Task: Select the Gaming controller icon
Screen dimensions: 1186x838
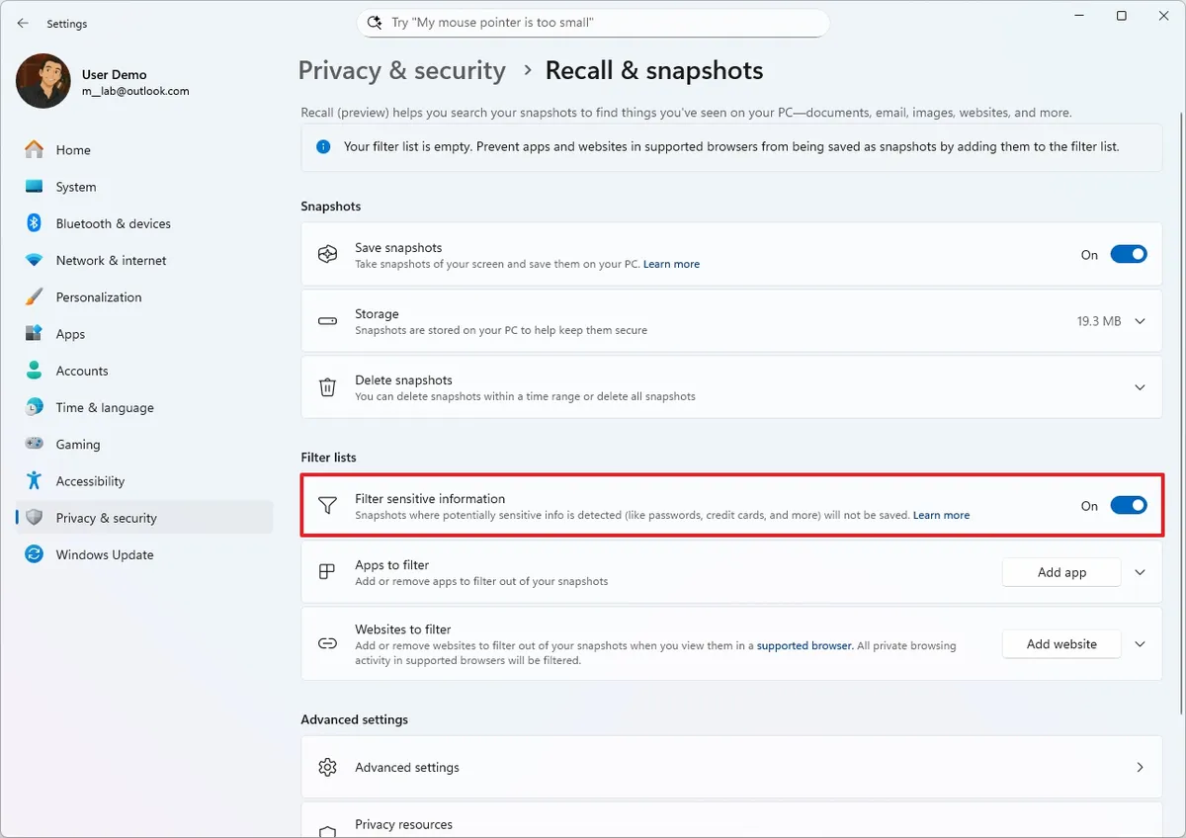Action: point(34,444)
